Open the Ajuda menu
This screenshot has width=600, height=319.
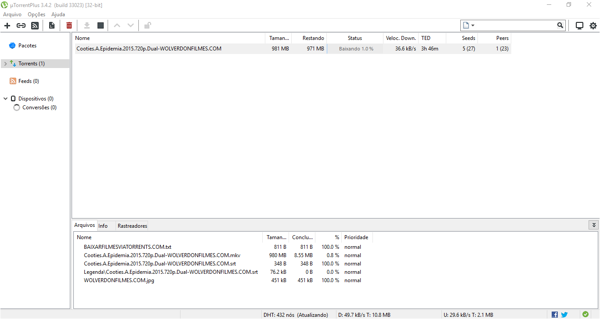tap(58, 14)
